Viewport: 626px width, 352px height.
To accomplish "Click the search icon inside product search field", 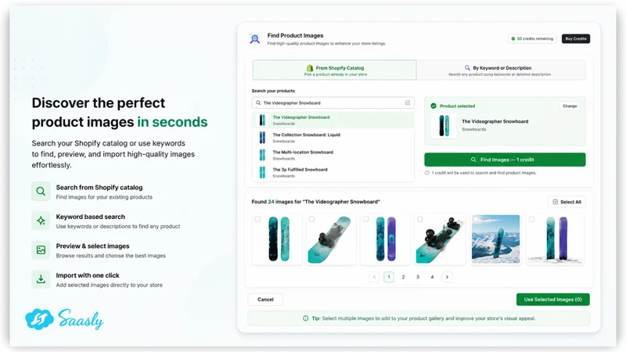I will (x=258, y=103).
